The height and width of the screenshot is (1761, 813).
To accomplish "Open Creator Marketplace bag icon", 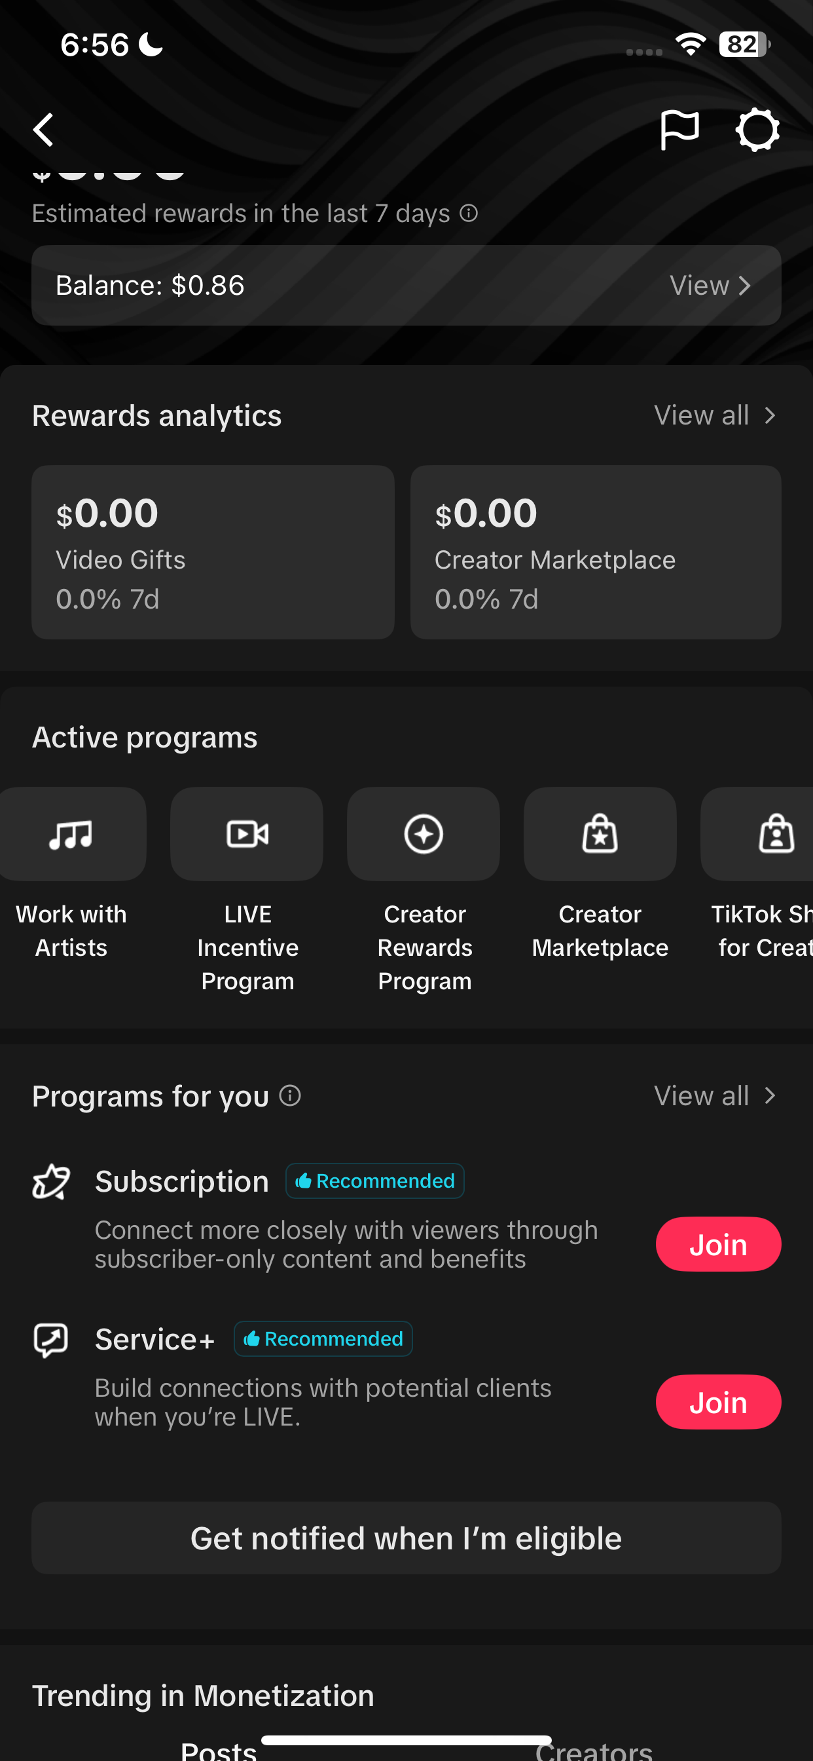I will [x=600, y=834].
